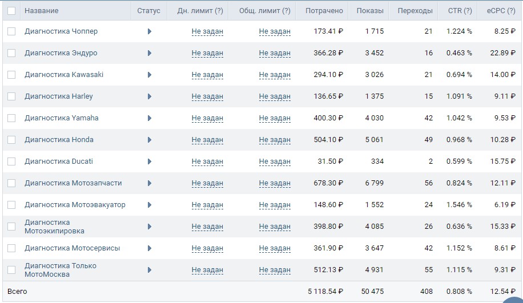
Task: Click status play icon for Диагностика Ducati
Action: [150, 161]
